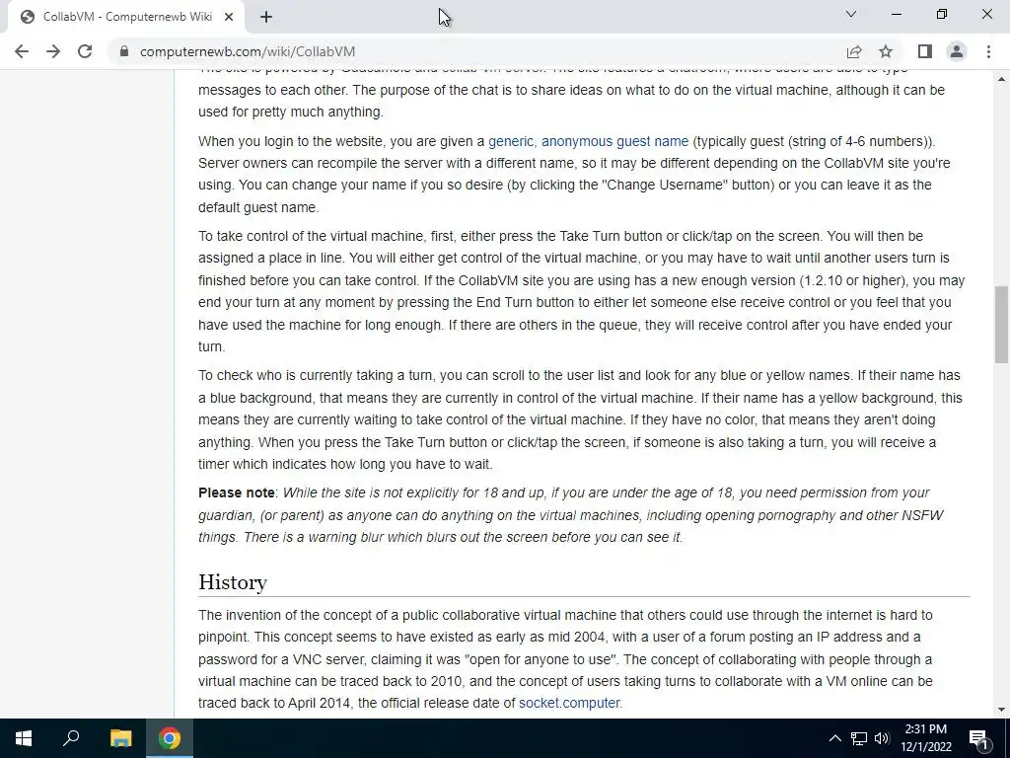Open the Chrome three-dot menu

pos(988,51)
